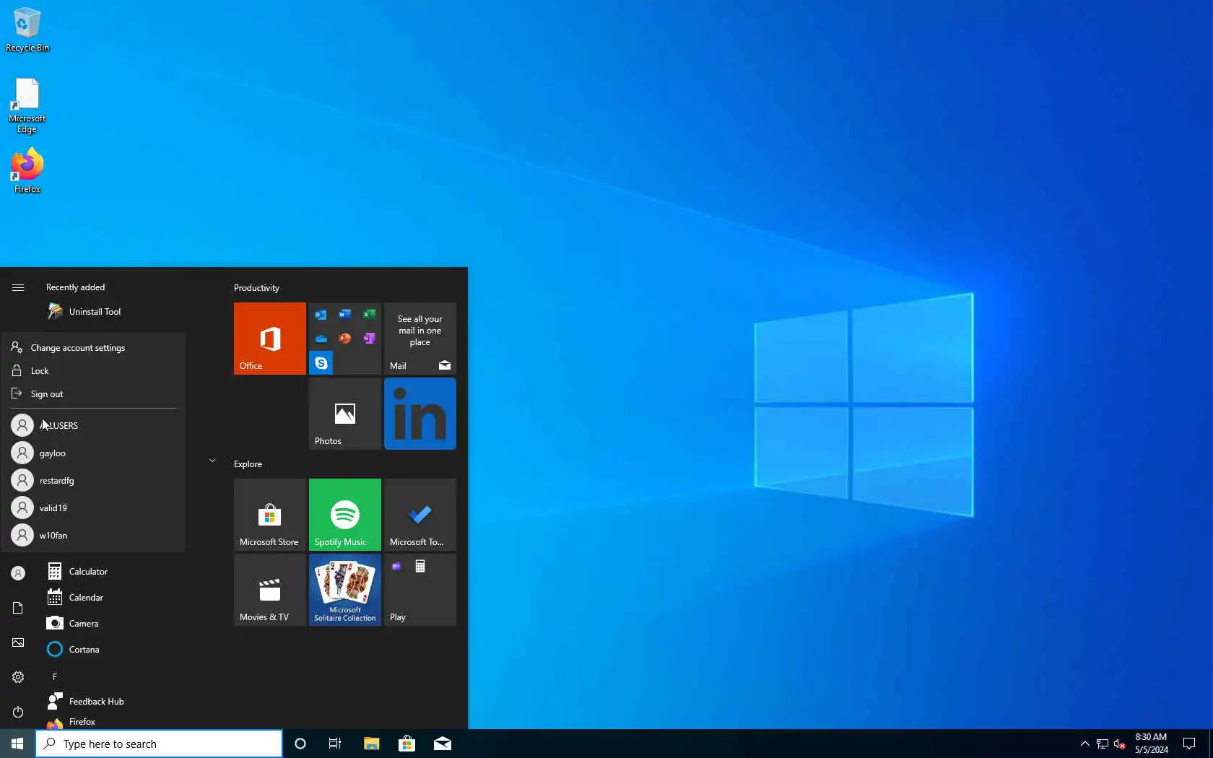Open the Mail app from the taskbar
The width and height of the screenshot is (1213, 758).
443,744
